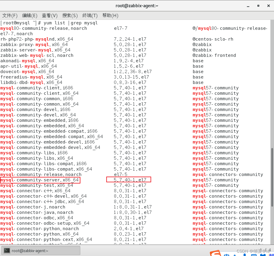Select mysql-community-test.x86_64 package name
Image resolution: width=274 pixels, height=256 pixels.
[37, 185]
